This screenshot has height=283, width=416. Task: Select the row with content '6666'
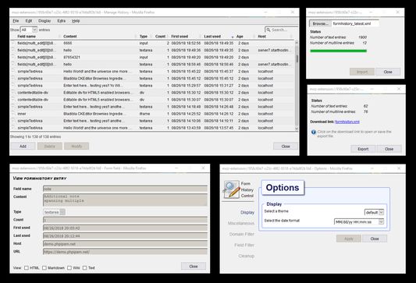point(152,43)
